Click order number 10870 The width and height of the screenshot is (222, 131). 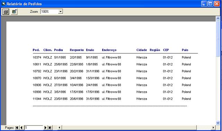point(37,78)
